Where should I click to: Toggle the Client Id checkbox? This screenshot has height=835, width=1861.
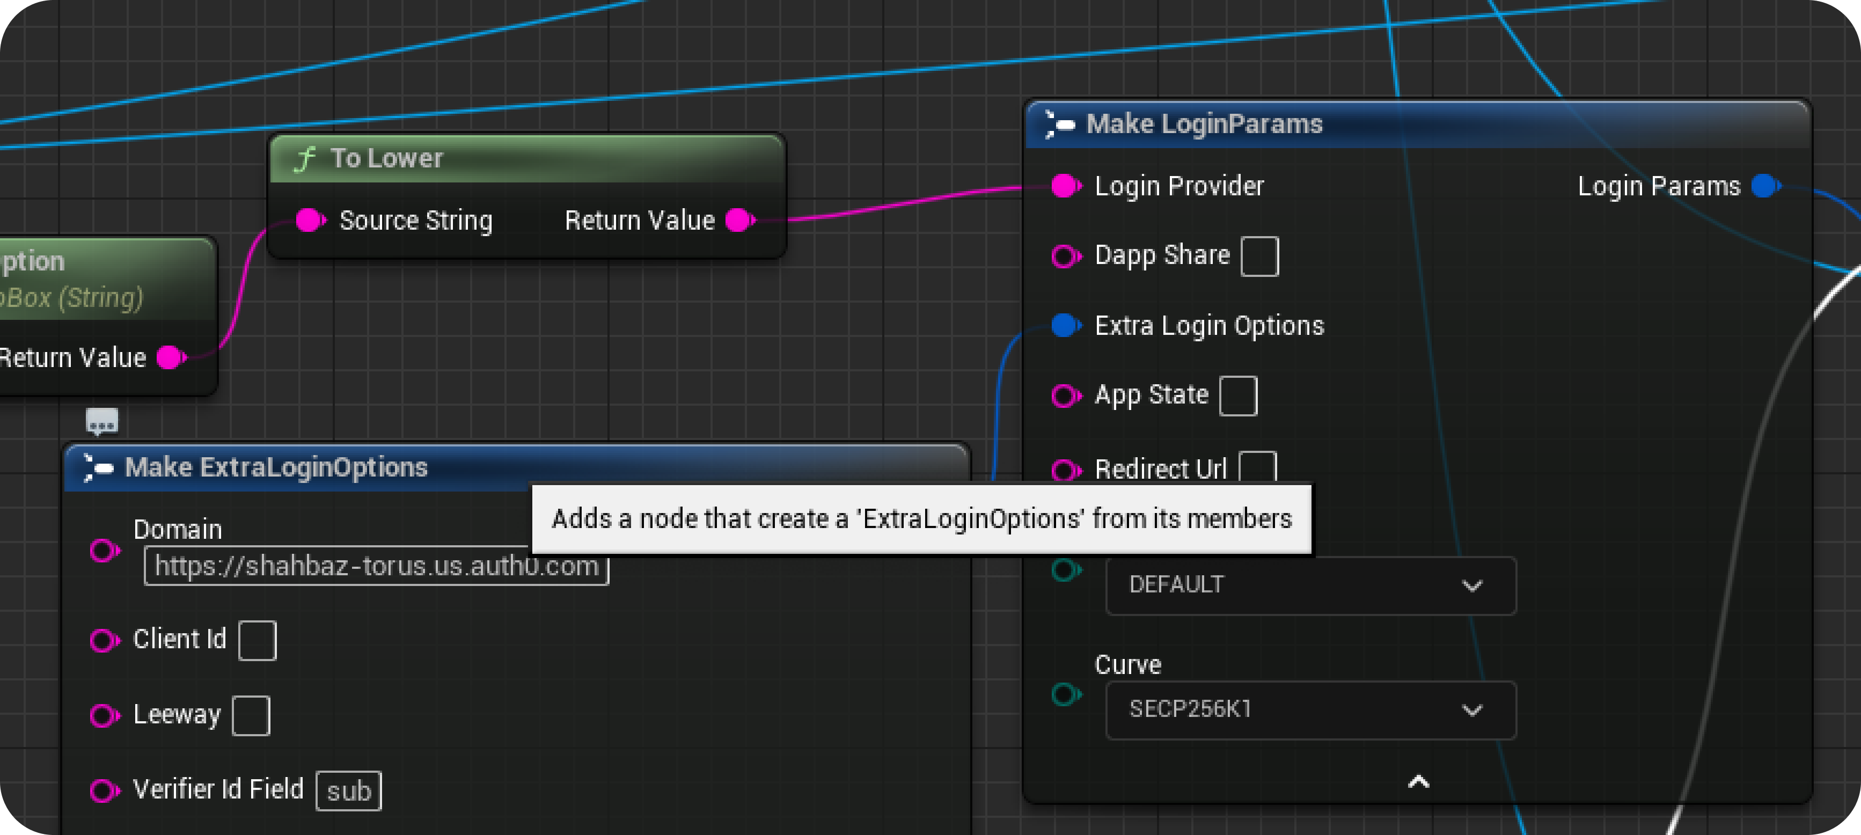[258, 641]
